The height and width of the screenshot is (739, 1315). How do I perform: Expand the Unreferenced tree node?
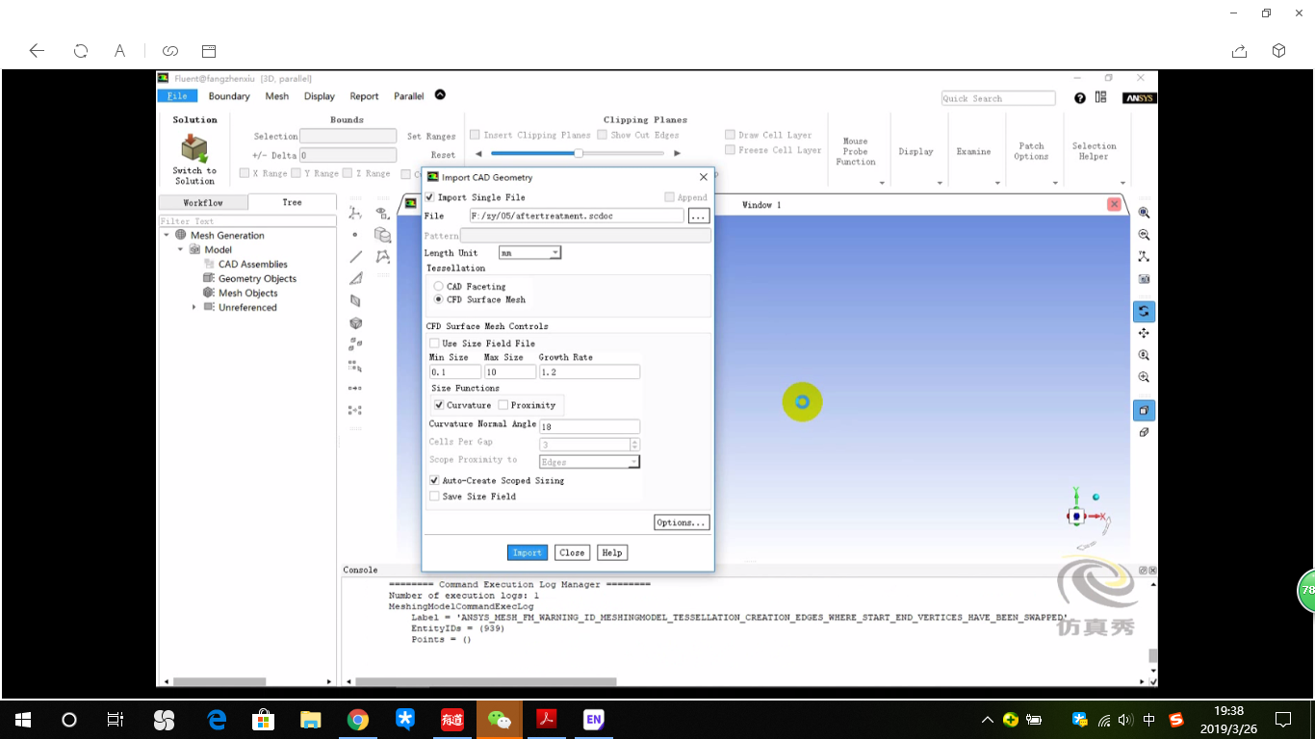pyautogui.click(x=193, y=307)
